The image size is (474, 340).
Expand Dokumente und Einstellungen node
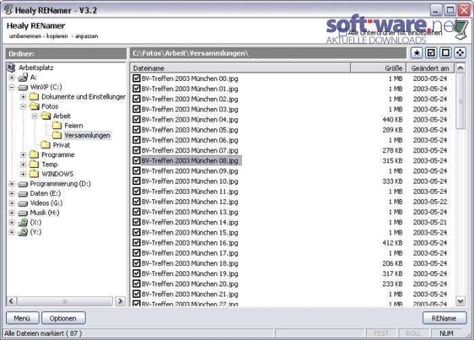tap(23, 97)
